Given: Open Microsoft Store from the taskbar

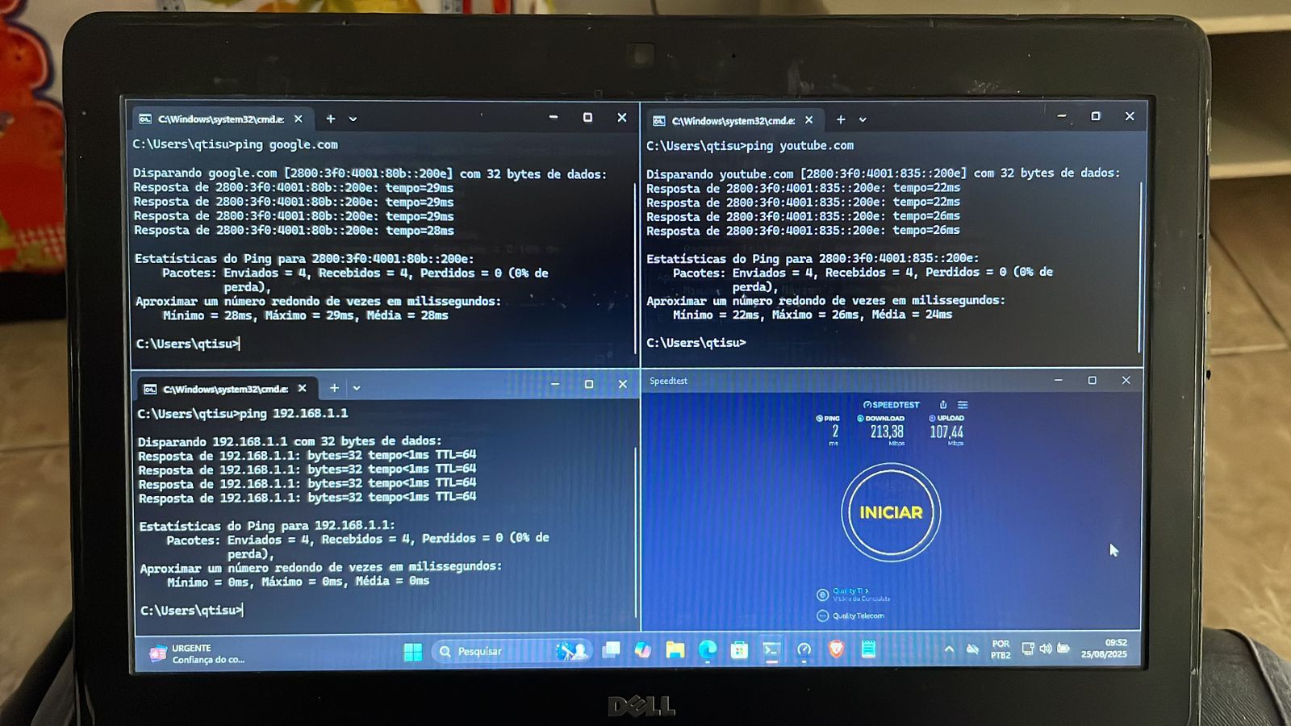Looking at the screenshot, I should pyautogui.click(x=739, y=650).
